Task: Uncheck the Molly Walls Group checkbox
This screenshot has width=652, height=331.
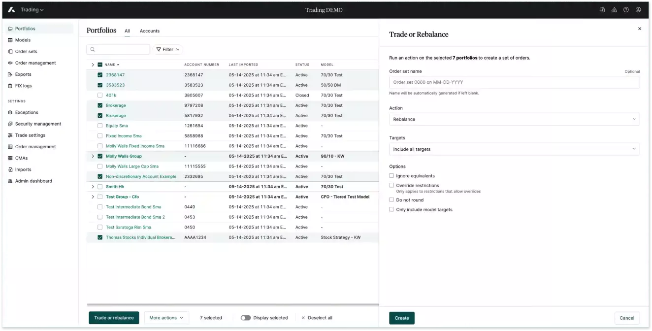Action: pos(100,156)
